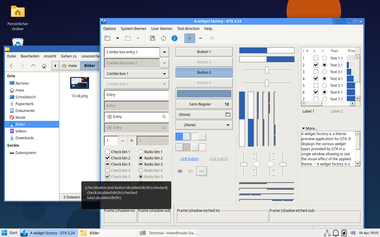Viewport: 380px width, 237px height.
Task: Click the active Link button
Action: pyautogui.click(x=189, y=159)
